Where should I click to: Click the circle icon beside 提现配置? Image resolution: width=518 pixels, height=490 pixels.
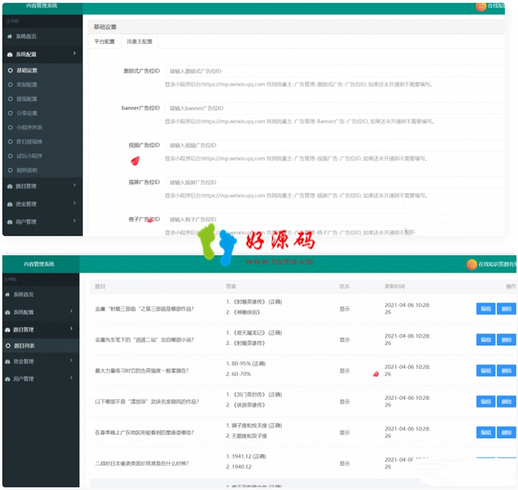pos(10,99)
